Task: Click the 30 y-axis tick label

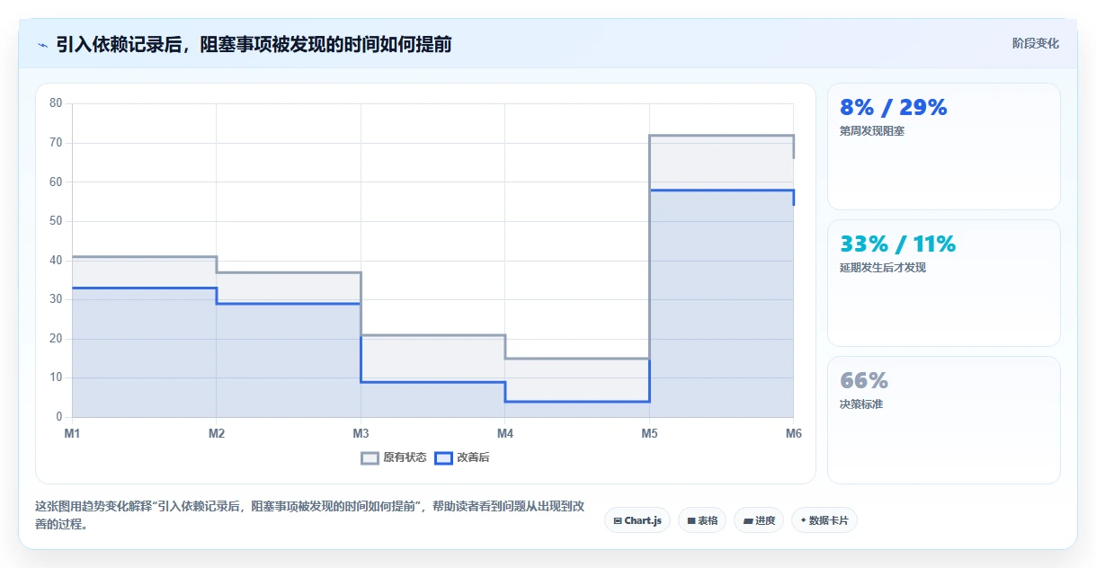Action: pyautogui.click(x=56, y=299)
